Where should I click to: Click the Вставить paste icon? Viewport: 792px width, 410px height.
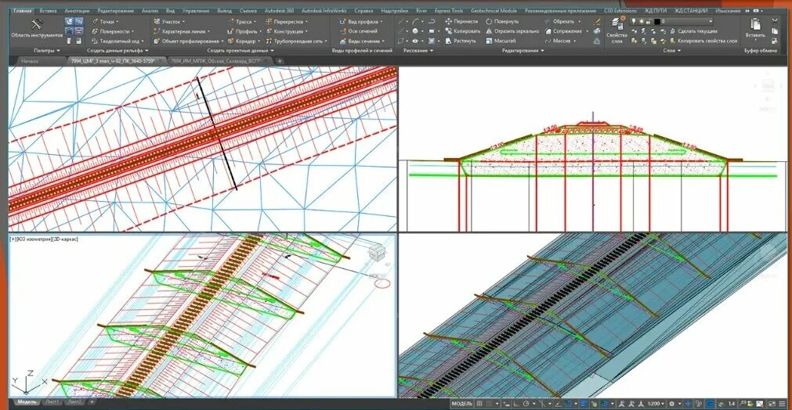[755, 28]
